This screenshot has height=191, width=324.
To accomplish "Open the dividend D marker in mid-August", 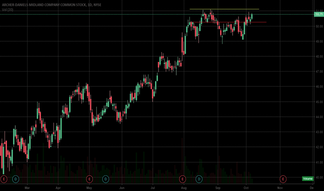I will (199, 179).
